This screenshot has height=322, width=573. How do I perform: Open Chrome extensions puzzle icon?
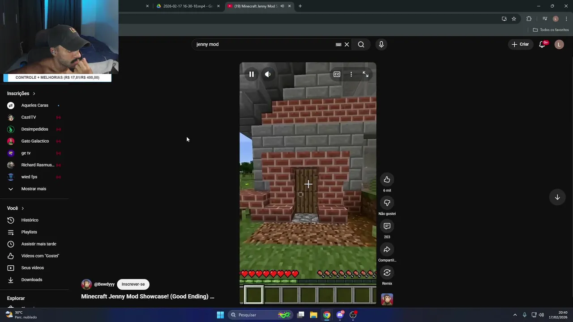pos(529,19)
